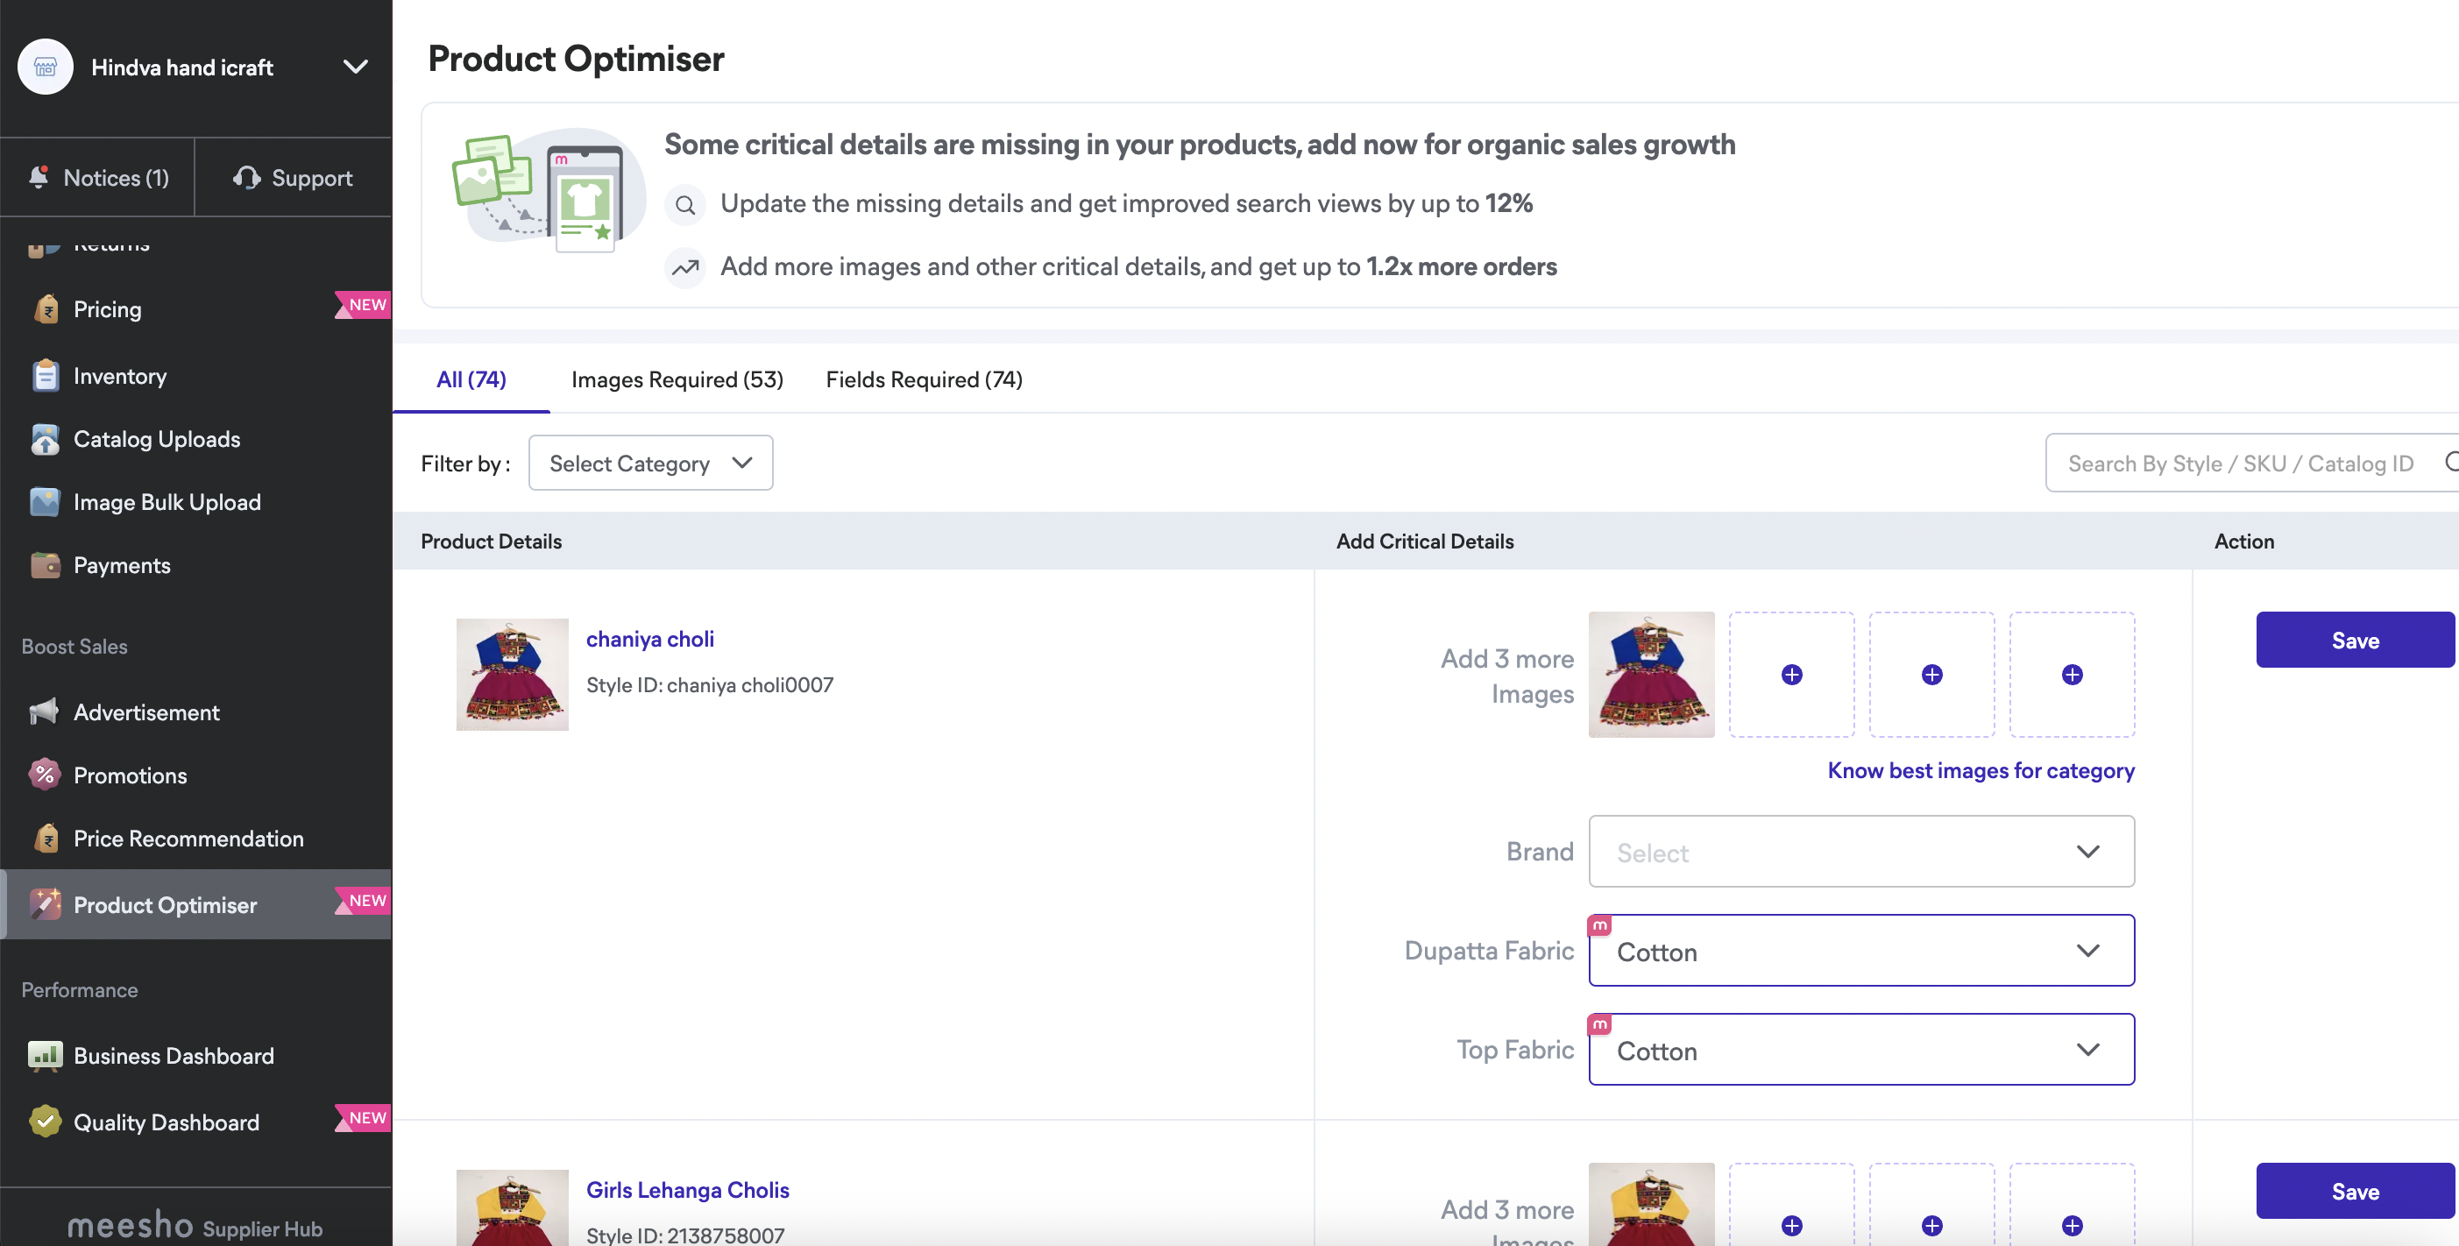Image resolution: width=2459 pixels, height=1246 pixels.
Task: Open the Business Dashboard
Action: [x=173, y=1055]
